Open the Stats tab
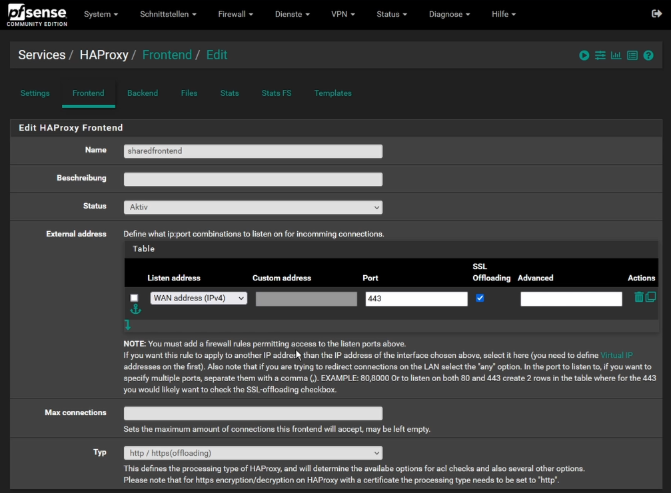The height and width of the screenshot is (493, 671). pos(229,93)
